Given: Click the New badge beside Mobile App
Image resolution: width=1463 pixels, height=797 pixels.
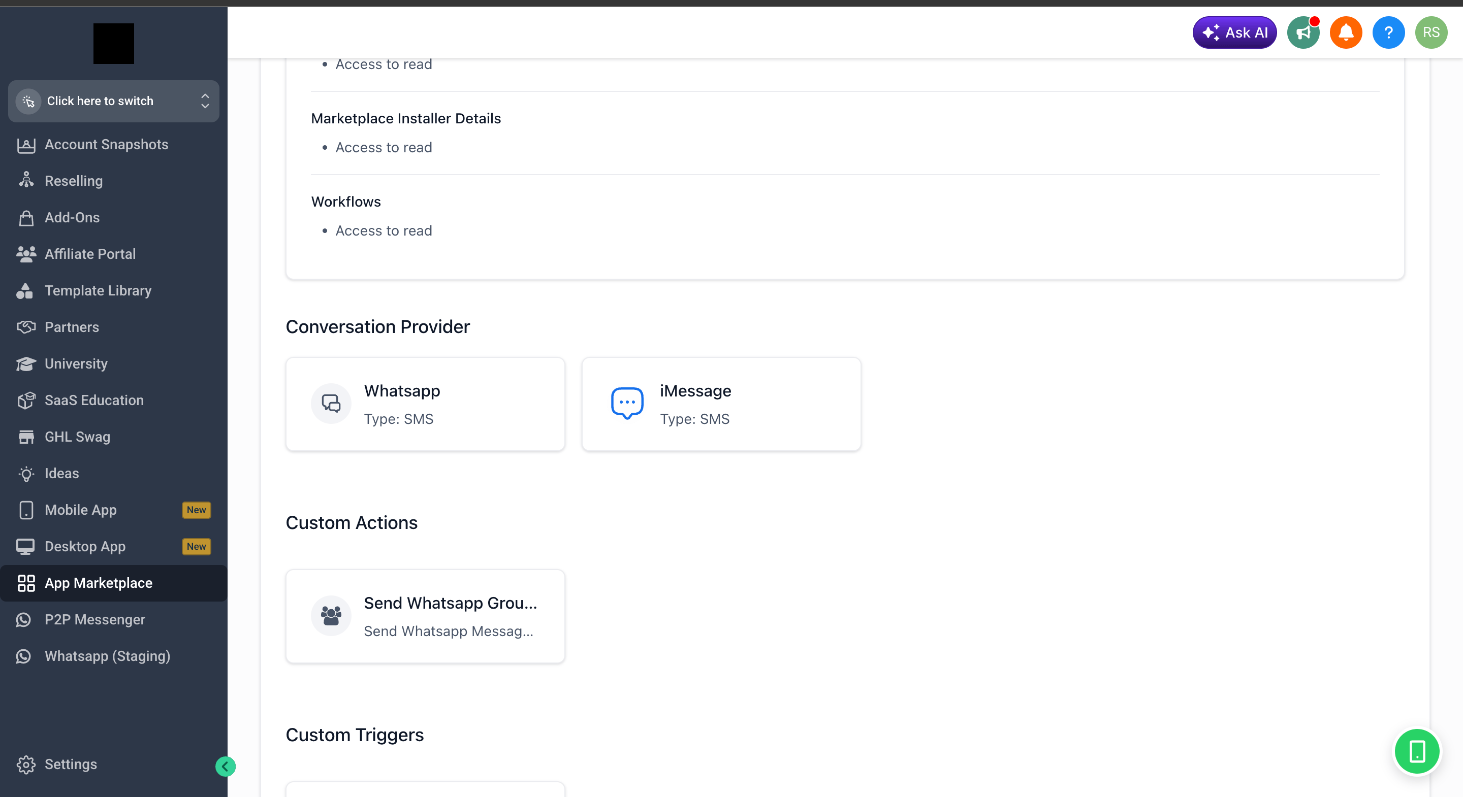Looking at the screenshot, I should coord(197,510).
